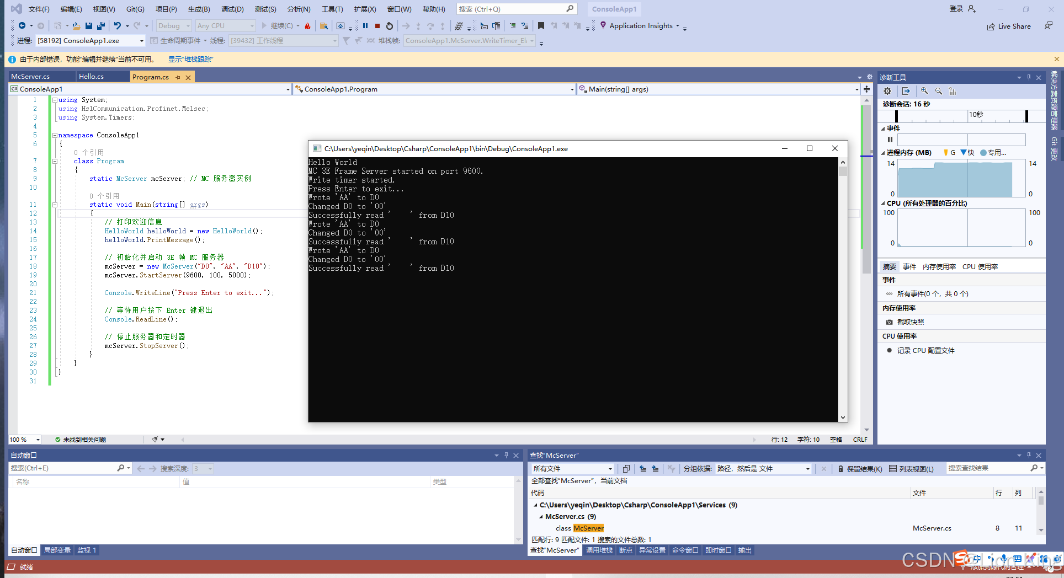Save all files using the toolbar
This screenshot has width=1064, height=578.
point(100,26)
